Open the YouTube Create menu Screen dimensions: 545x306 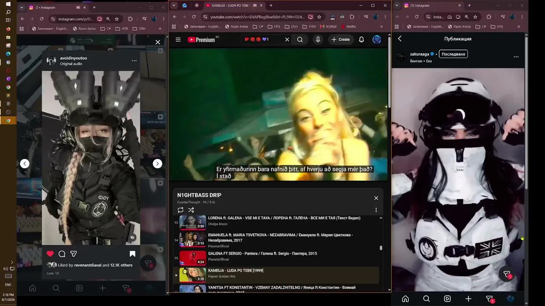[341, 40]
